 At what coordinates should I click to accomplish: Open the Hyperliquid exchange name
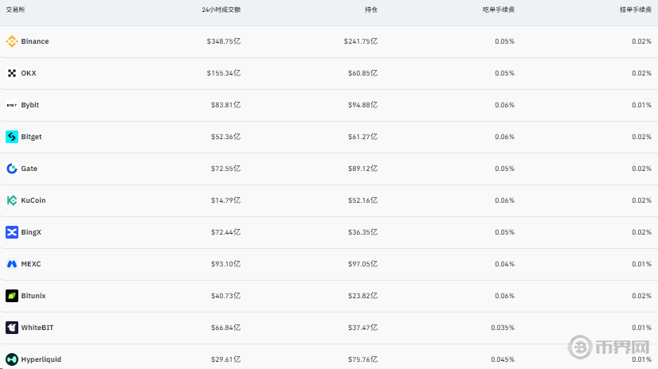point(41,359)
